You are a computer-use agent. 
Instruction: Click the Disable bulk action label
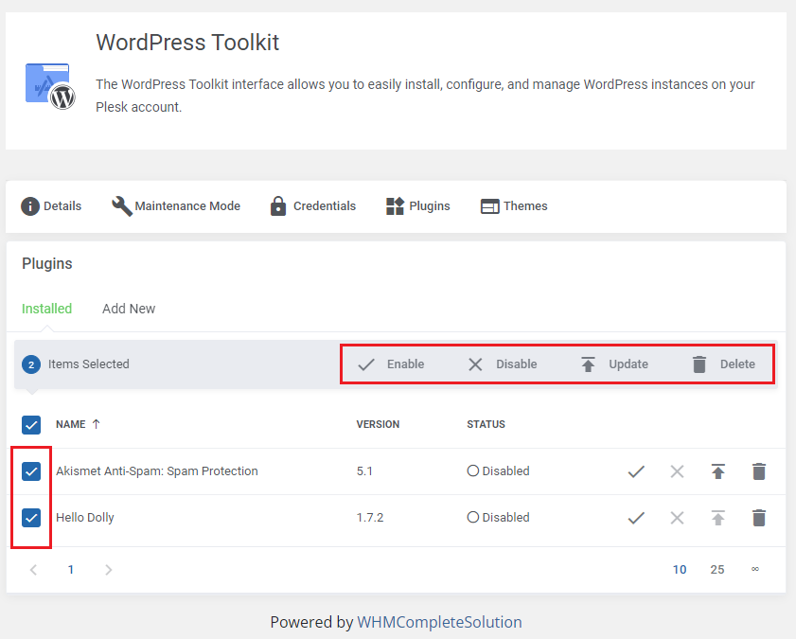pyautogui.click(x=516, y=364)
